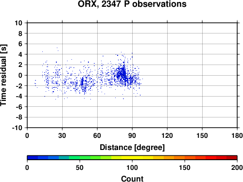Image resolution: width=243 pixels, height=182 pixels.
Task: Click the x-axis tick label '60'
Action: (97, 135)
